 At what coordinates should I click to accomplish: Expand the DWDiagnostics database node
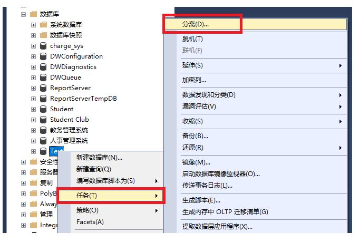tap(33, 67)
